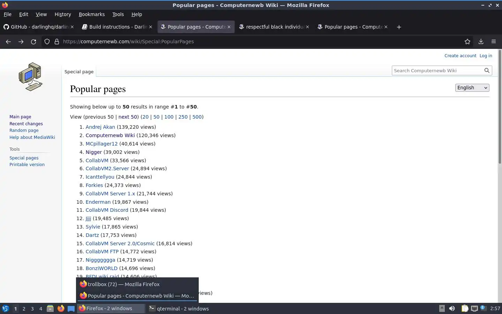Show 250 results per page
This screenshot has height=314, width=502.
coord(183,117)
